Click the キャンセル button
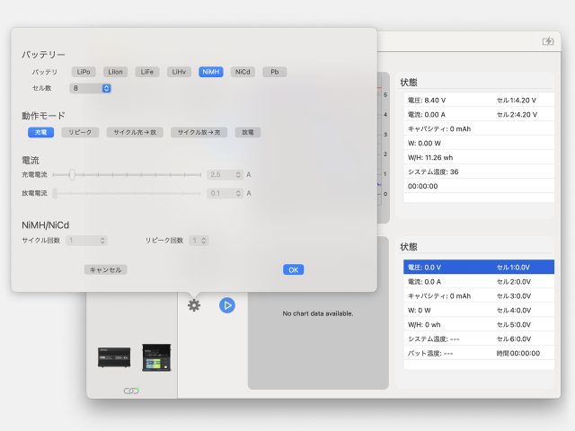Screen dimensions: 575x431 (x=106, y=269)
